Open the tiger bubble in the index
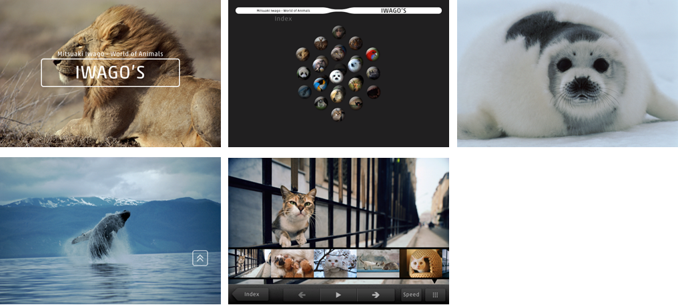Image resolution: width=678 pixels, height=307 pixels. point(356,43)
